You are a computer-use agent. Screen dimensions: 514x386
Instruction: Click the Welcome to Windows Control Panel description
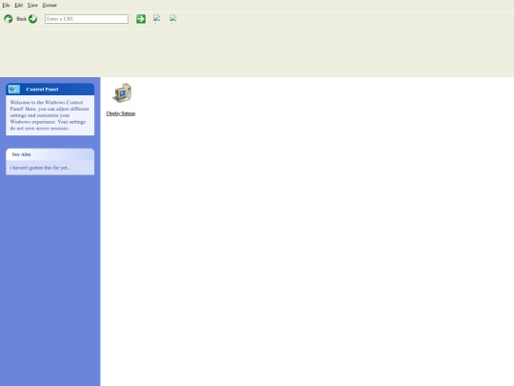click(x=49, y=115)
